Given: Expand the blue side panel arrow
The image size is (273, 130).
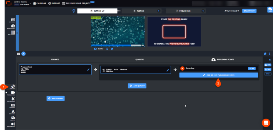Looking at the screenshot, I should tap(17, 33).
